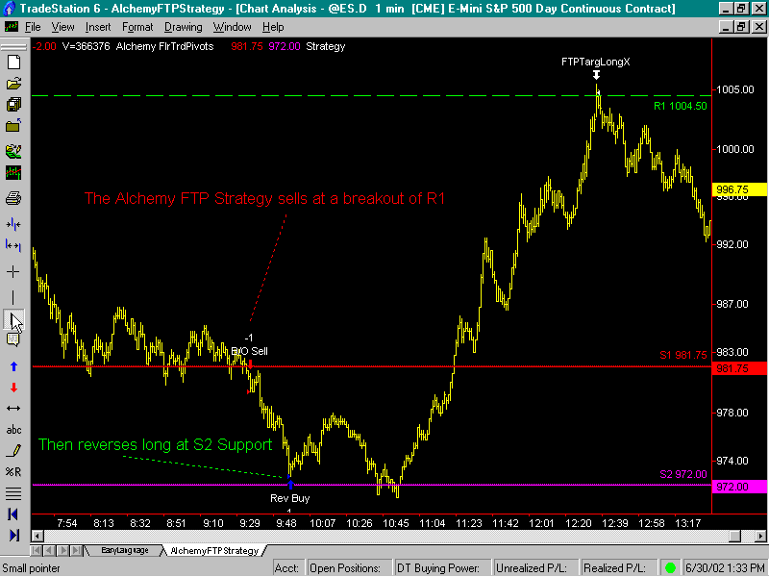Image resolution: width=769 pixels, height=577 pixels.
Task: Click the S2 972.00 level label
Action: (683, 474)
